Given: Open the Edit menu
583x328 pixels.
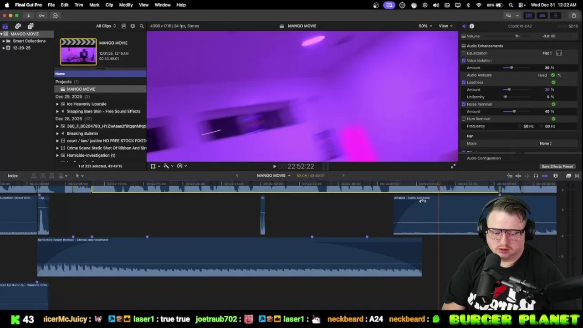Looking at the screenshot, I should (65, 5).
